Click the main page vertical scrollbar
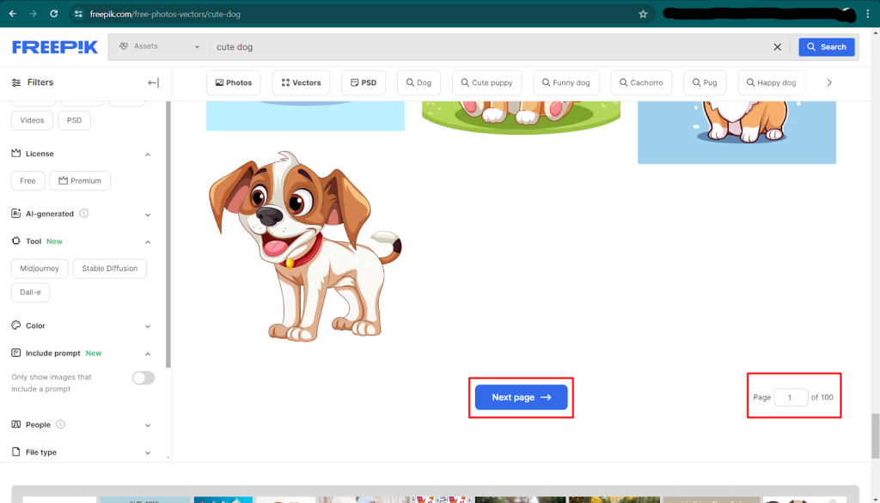 (x=875, y=436)
